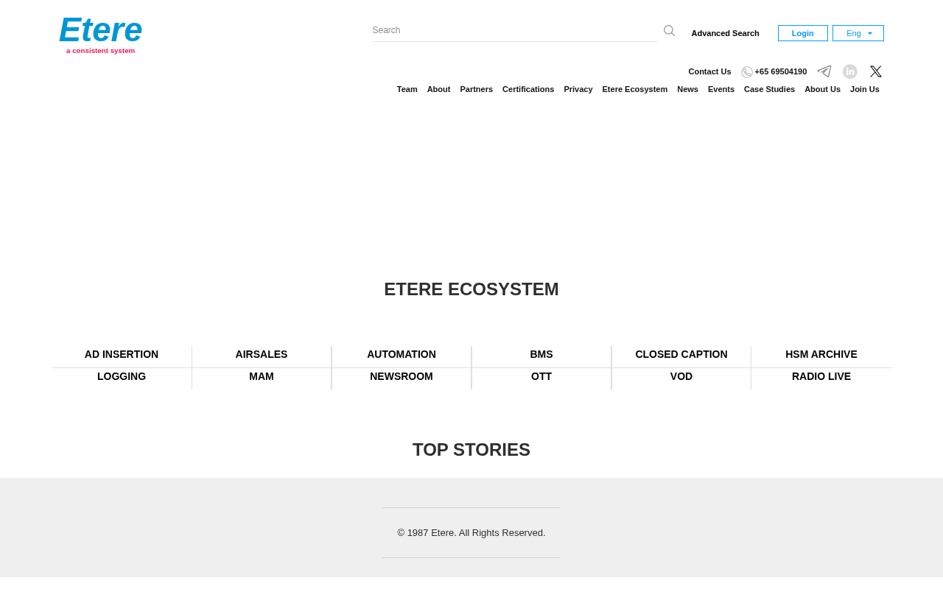Open the Privacy menu item
Image resolution: width=943 pixels, height=589 pixels.
click(578, 89)
